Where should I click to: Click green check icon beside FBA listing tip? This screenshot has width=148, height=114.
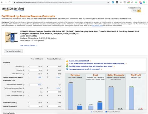coord(67,66)
